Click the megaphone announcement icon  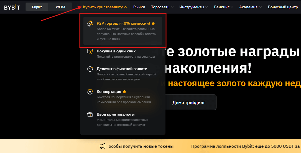click(103, 146)
